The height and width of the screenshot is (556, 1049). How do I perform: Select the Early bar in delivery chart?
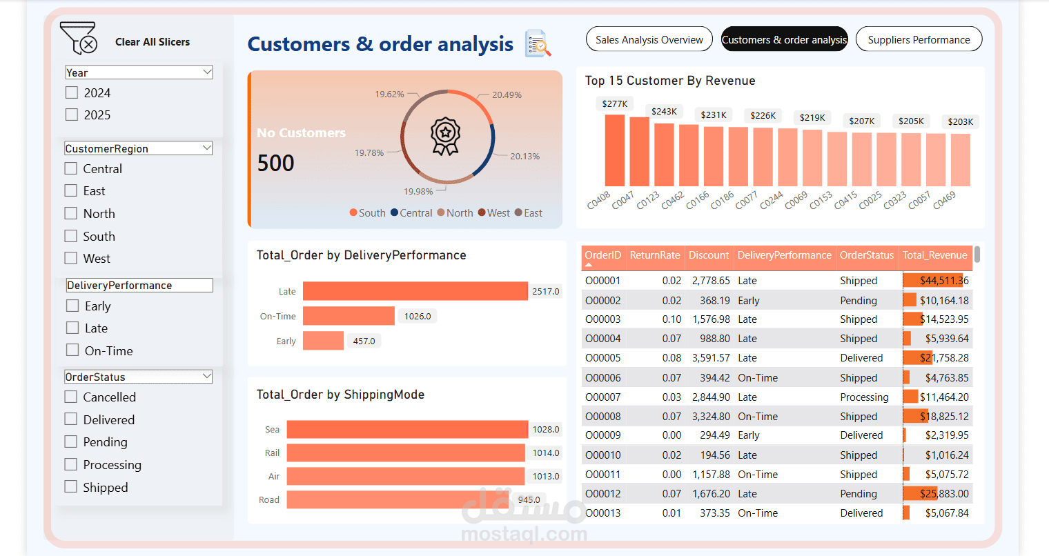pos(323,341)
